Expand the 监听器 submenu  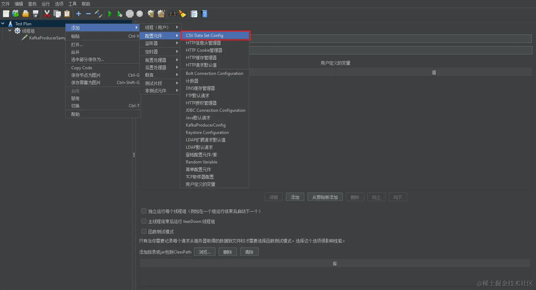click(x=160, y=43)
